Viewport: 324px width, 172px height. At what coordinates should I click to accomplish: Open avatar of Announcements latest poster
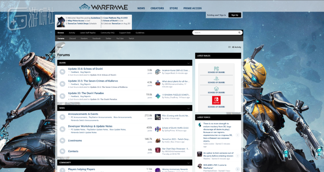pyautogui.click(x=158, y=117)
